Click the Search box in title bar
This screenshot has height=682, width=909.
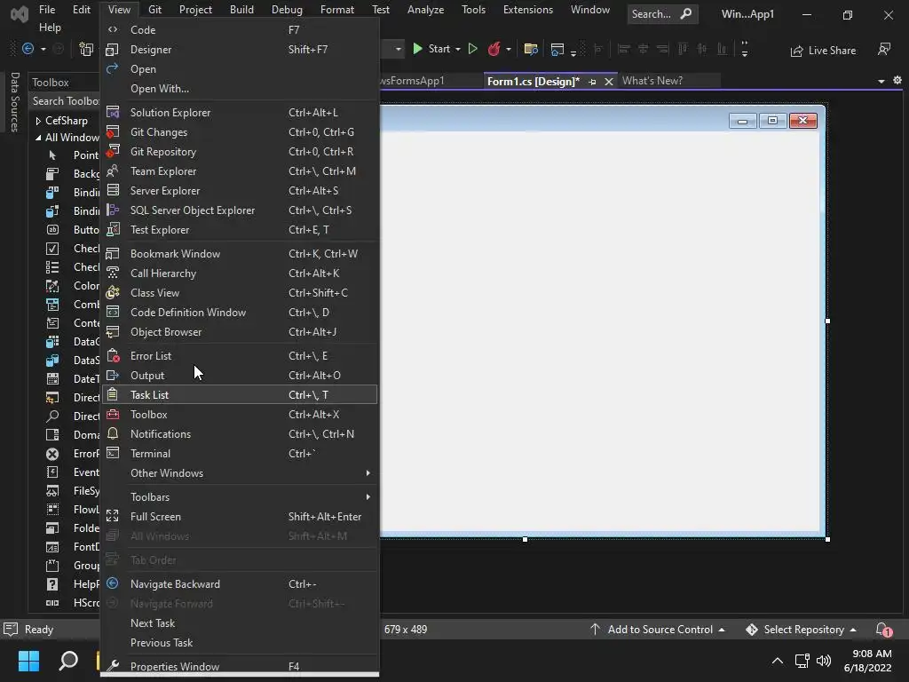coord(662,14)
